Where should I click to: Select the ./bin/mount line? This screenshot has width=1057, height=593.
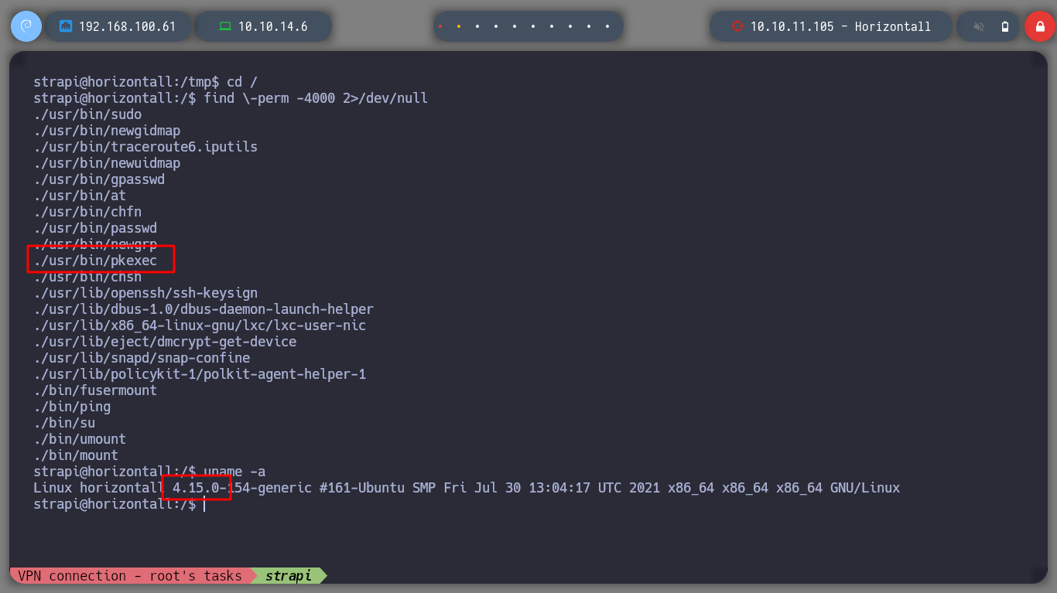76,455
